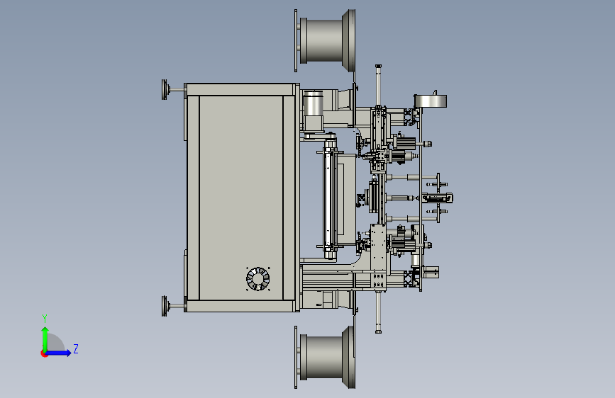Viewport: 615px width, 398px height.
Task: Select the long vertical roller beside cabinet
Action: point(330,198)
